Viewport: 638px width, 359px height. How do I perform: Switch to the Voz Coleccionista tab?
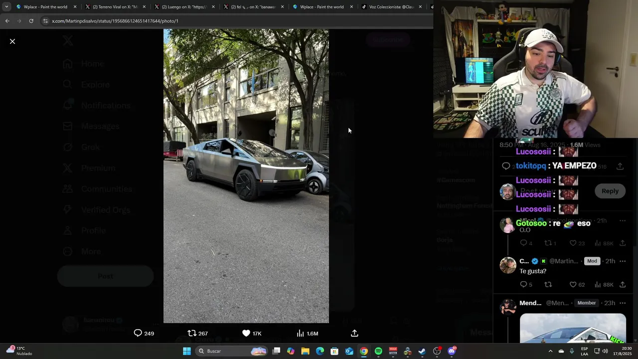coord(391,7)
